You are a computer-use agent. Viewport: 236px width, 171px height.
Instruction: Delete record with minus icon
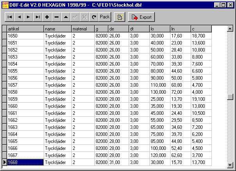tap(57, 17)
